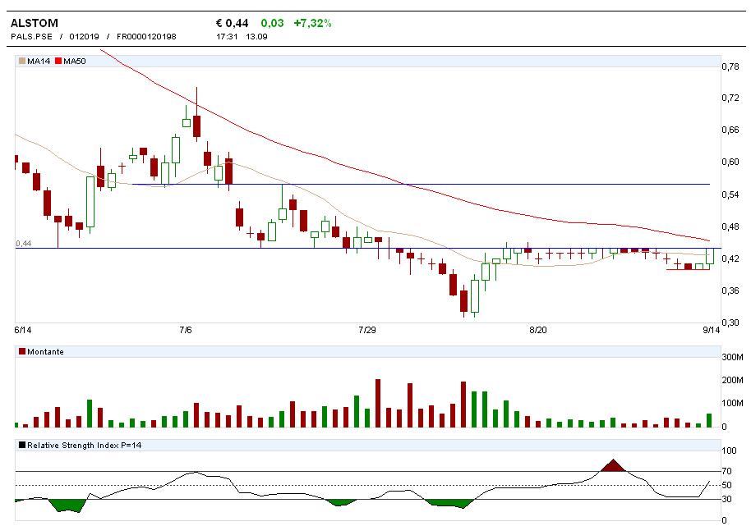Click the 200M volume axis label
Screen dimensions: 751x526
pyautogui.click(x=732, y=380)
